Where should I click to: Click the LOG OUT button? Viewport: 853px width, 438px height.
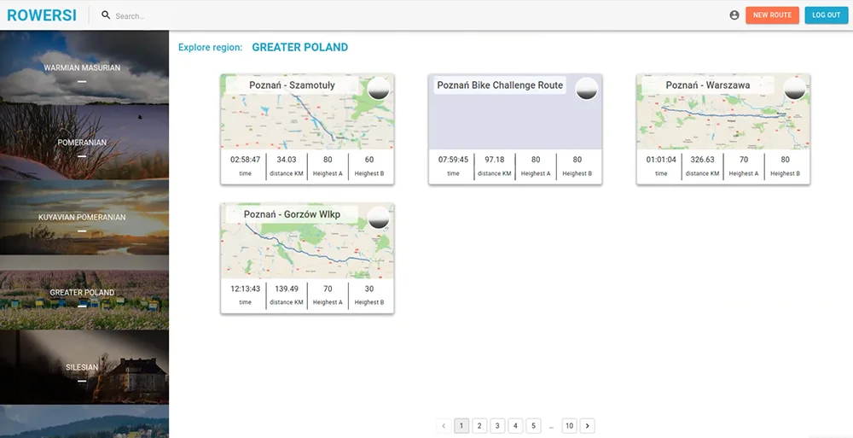click(x=827, y=15)
